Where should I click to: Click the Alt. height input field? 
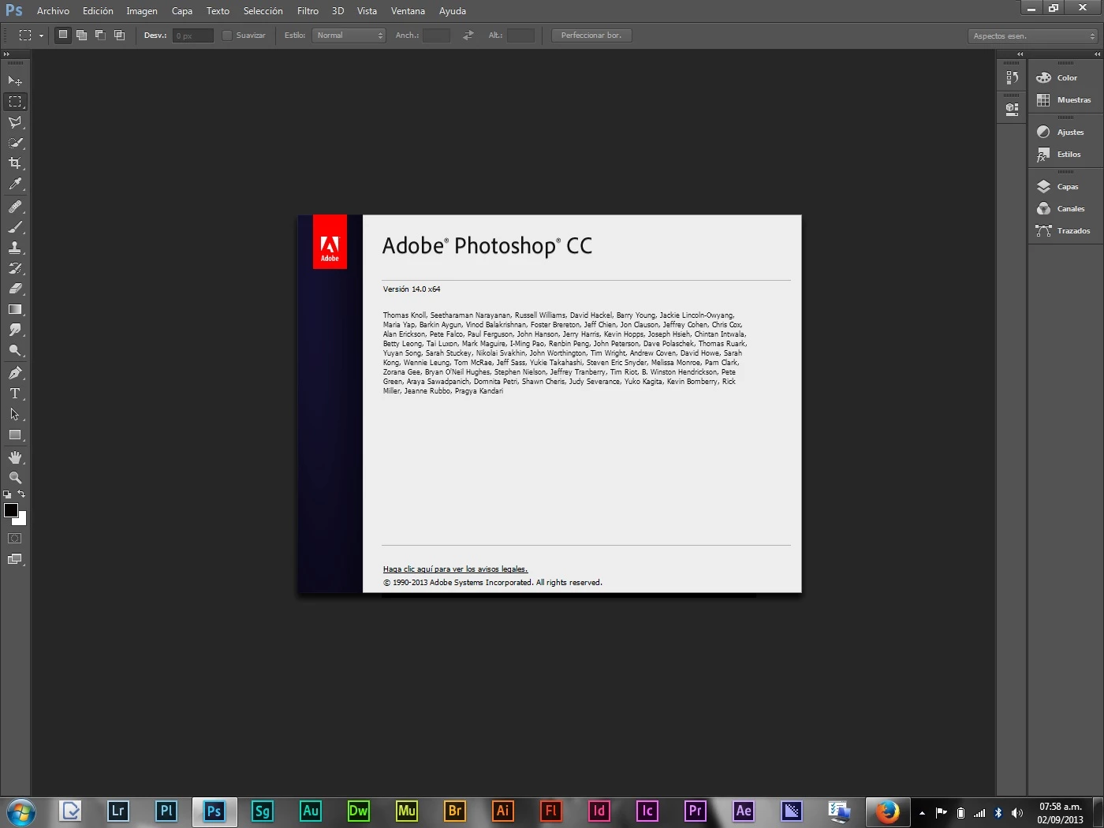tap(520, 35)
